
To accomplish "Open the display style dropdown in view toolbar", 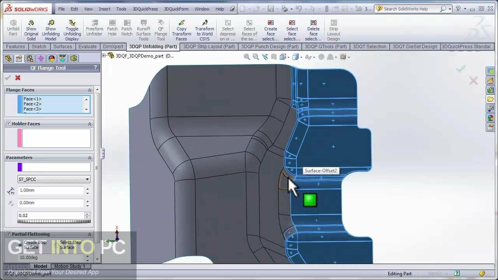I will pos(301,57).
